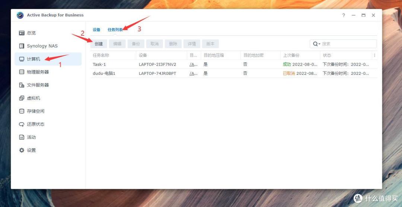
Task: Open destination link in dudu-电脑1 row
Action: (194, 73)
